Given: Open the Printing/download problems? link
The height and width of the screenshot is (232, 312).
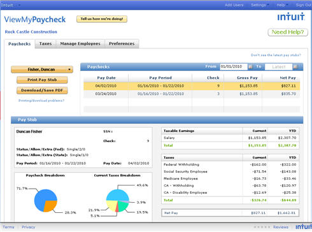Looking at the screenshot, I should click(41, 101).
